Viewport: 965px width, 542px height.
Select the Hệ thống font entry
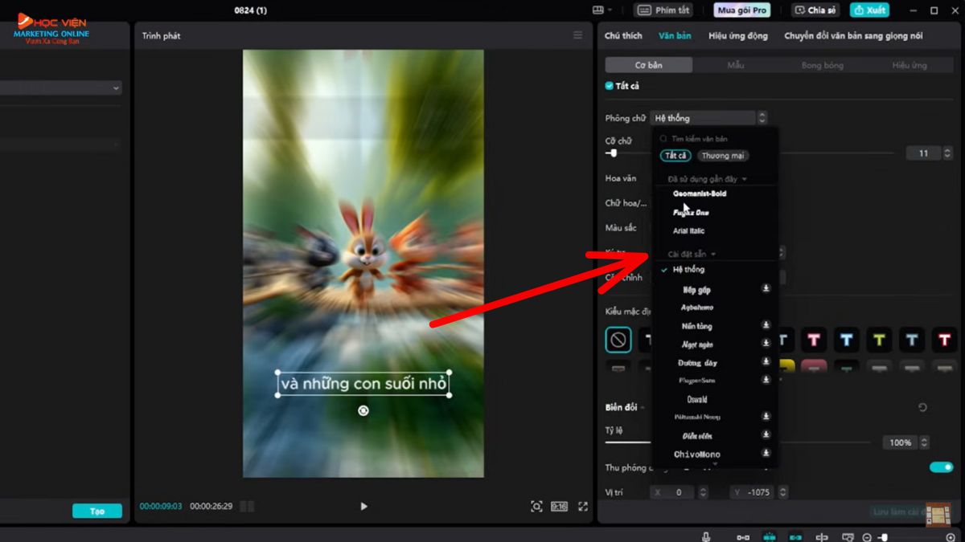688,270
